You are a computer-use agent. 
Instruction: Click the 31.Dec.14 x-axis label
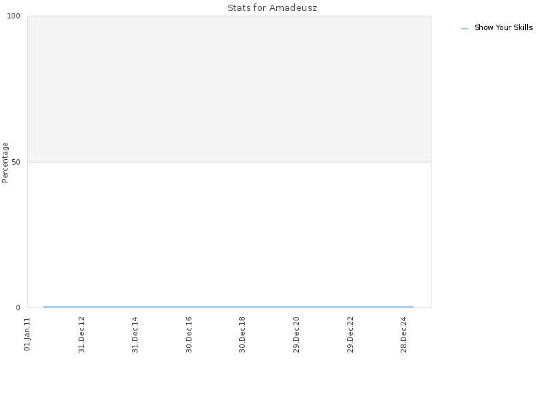tap(135, 334)
